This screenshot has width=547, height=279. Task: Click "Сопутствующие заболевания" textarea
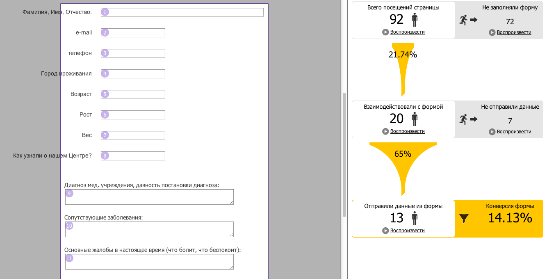(149, 229)
